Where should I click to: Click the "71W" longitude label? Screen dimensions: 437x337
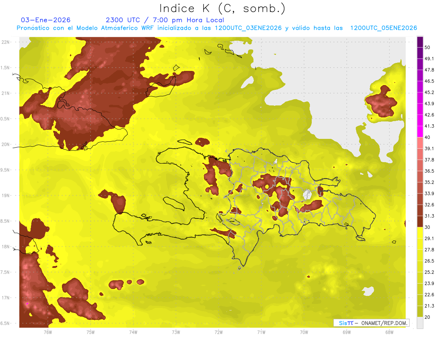click(x=261, y=332)
